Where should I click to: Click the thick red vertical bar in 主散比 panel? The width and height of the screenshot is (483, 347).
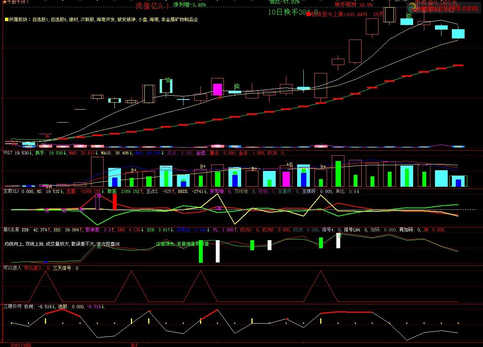click(114, 202)
